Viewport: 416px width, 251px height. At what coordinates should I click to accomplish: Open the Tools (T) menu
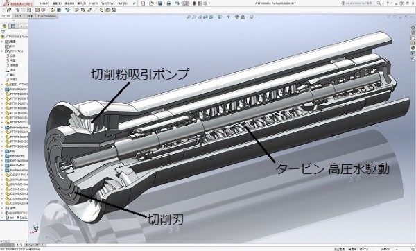(93, 3)
